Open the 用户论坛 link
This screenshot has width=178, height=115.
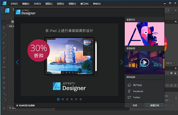[137, 85]
